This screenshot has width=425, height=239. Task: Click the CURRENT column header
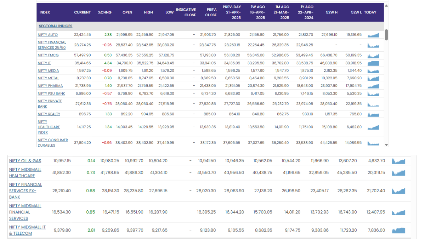82,12
